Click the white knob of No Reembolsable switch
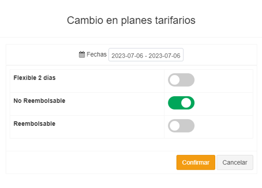262x188 pixels. (186, 103)
